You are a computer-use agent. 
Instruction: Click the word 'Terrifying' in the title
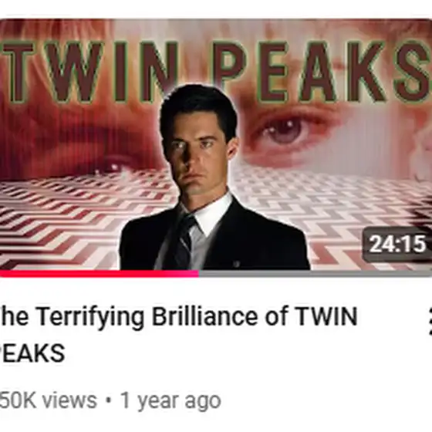coord(90,317)
